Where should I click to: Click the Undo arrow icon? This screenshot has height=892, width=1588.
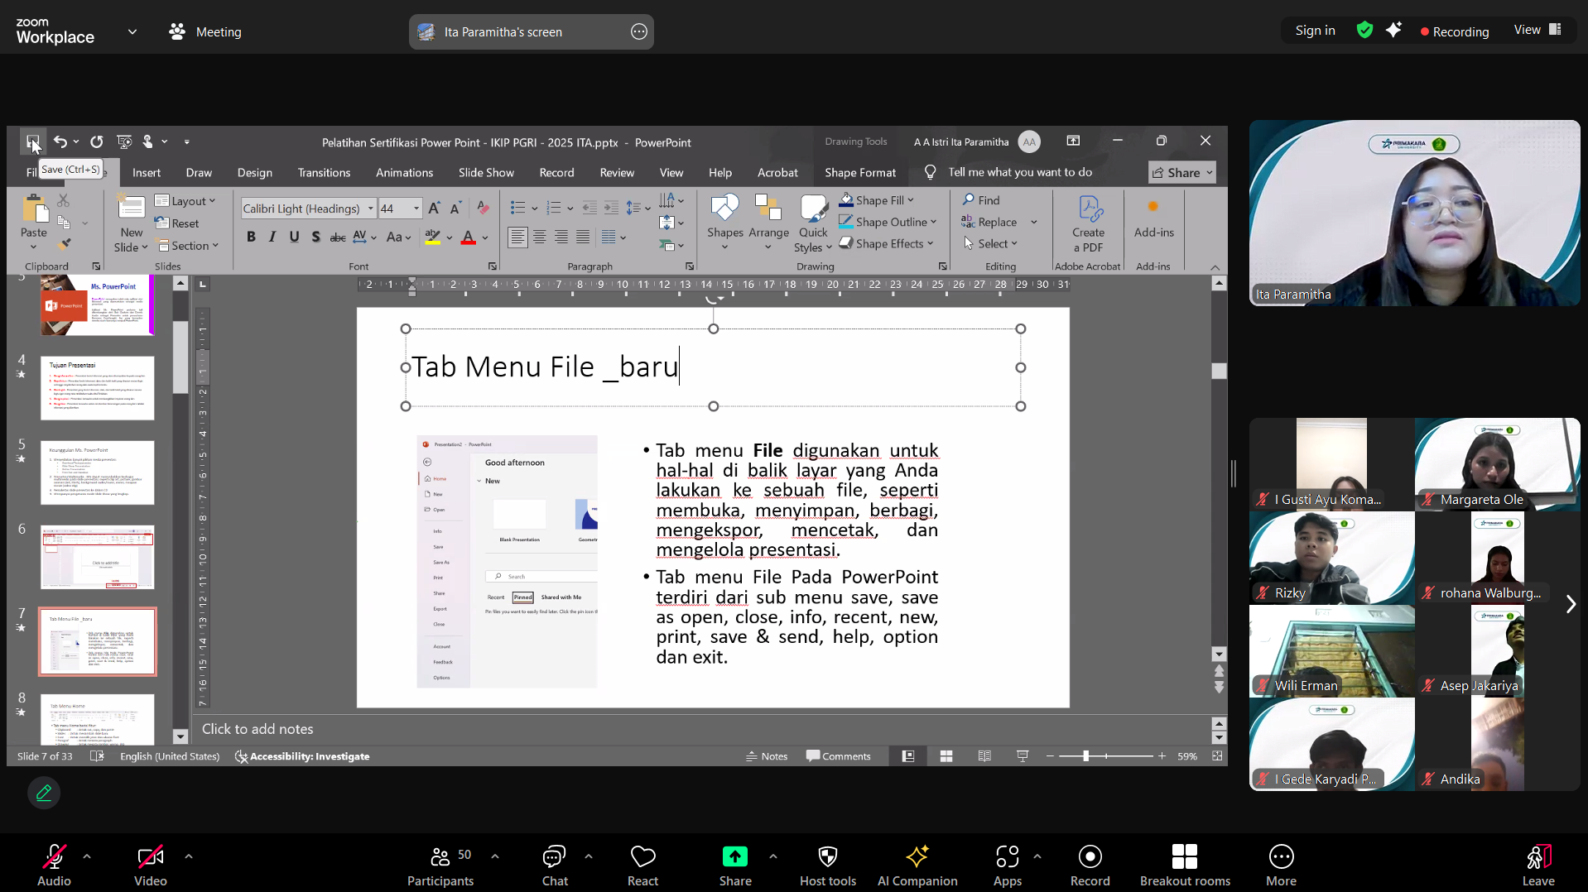click(x=60, y=141)
